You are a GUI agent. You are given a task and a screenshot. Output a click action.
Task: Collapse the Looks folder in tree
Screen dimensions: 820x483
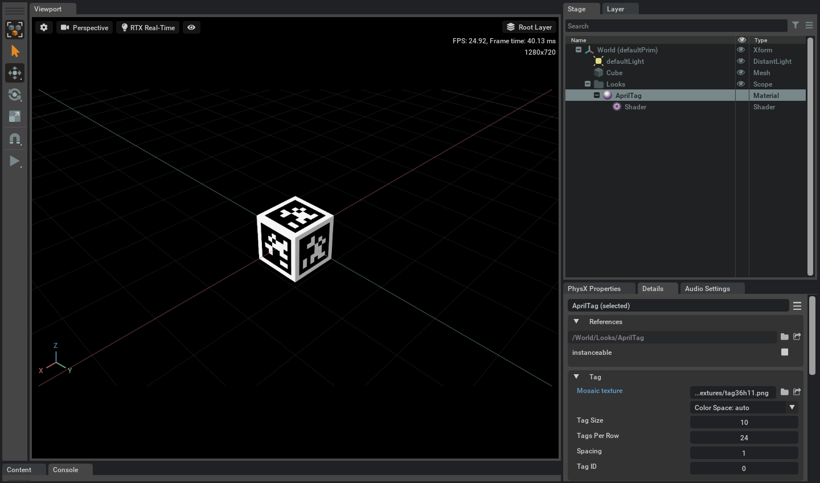pos(588,84)
